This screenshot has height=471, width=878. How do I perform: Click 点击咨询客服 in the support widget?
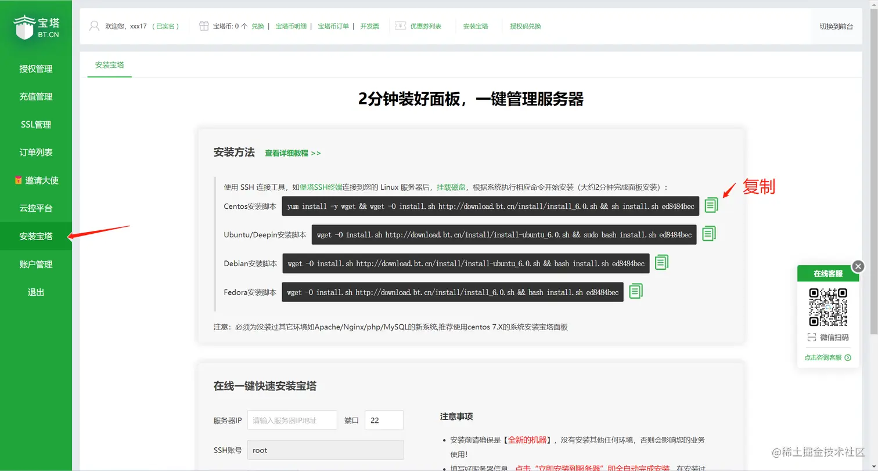point(827,357)
